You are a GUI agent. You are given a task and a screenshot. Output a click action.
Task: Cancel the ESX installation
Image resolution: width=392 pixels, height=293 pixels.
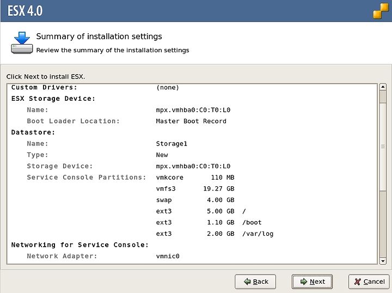click(369, 282)
